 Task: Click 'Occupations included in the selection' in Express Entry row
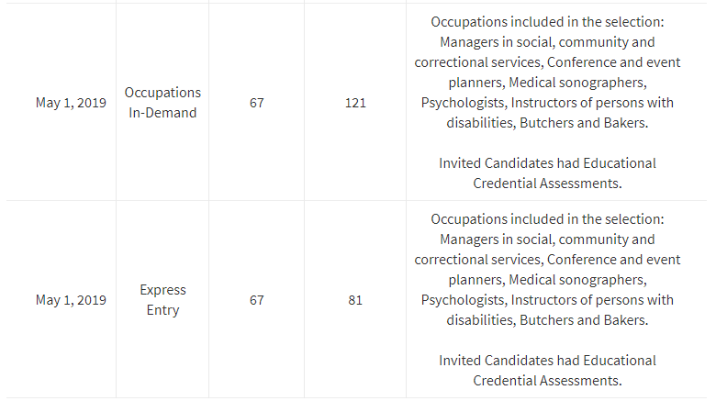click(547, 219)
